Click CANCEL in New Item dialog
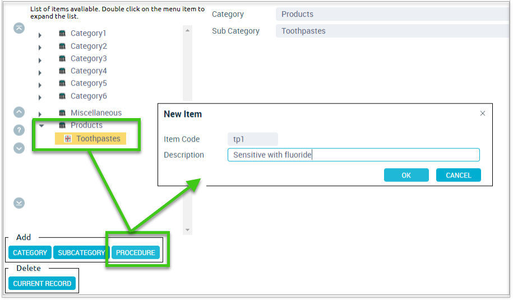This screenshot has width=513, height=300. point(459,175)
